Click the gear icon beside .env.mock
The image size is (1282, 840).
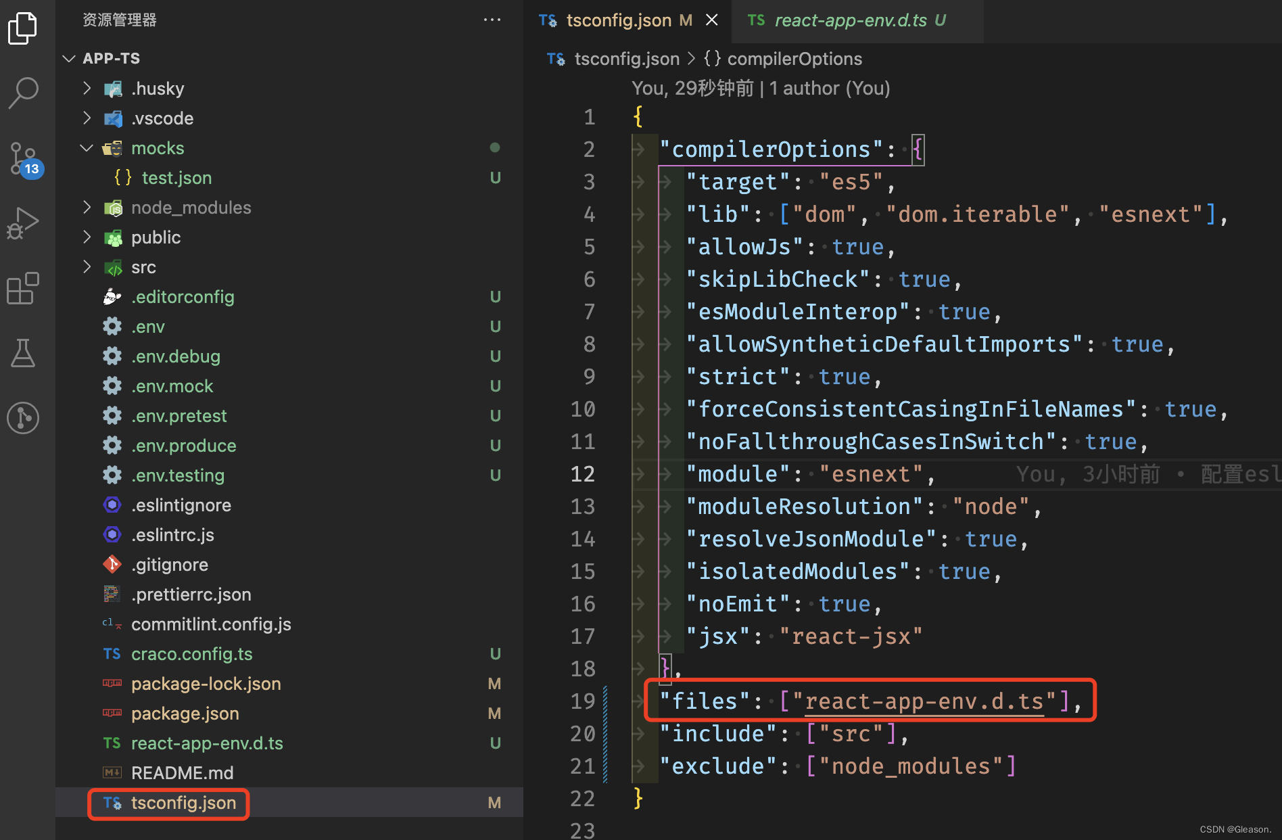pos(112,386)
